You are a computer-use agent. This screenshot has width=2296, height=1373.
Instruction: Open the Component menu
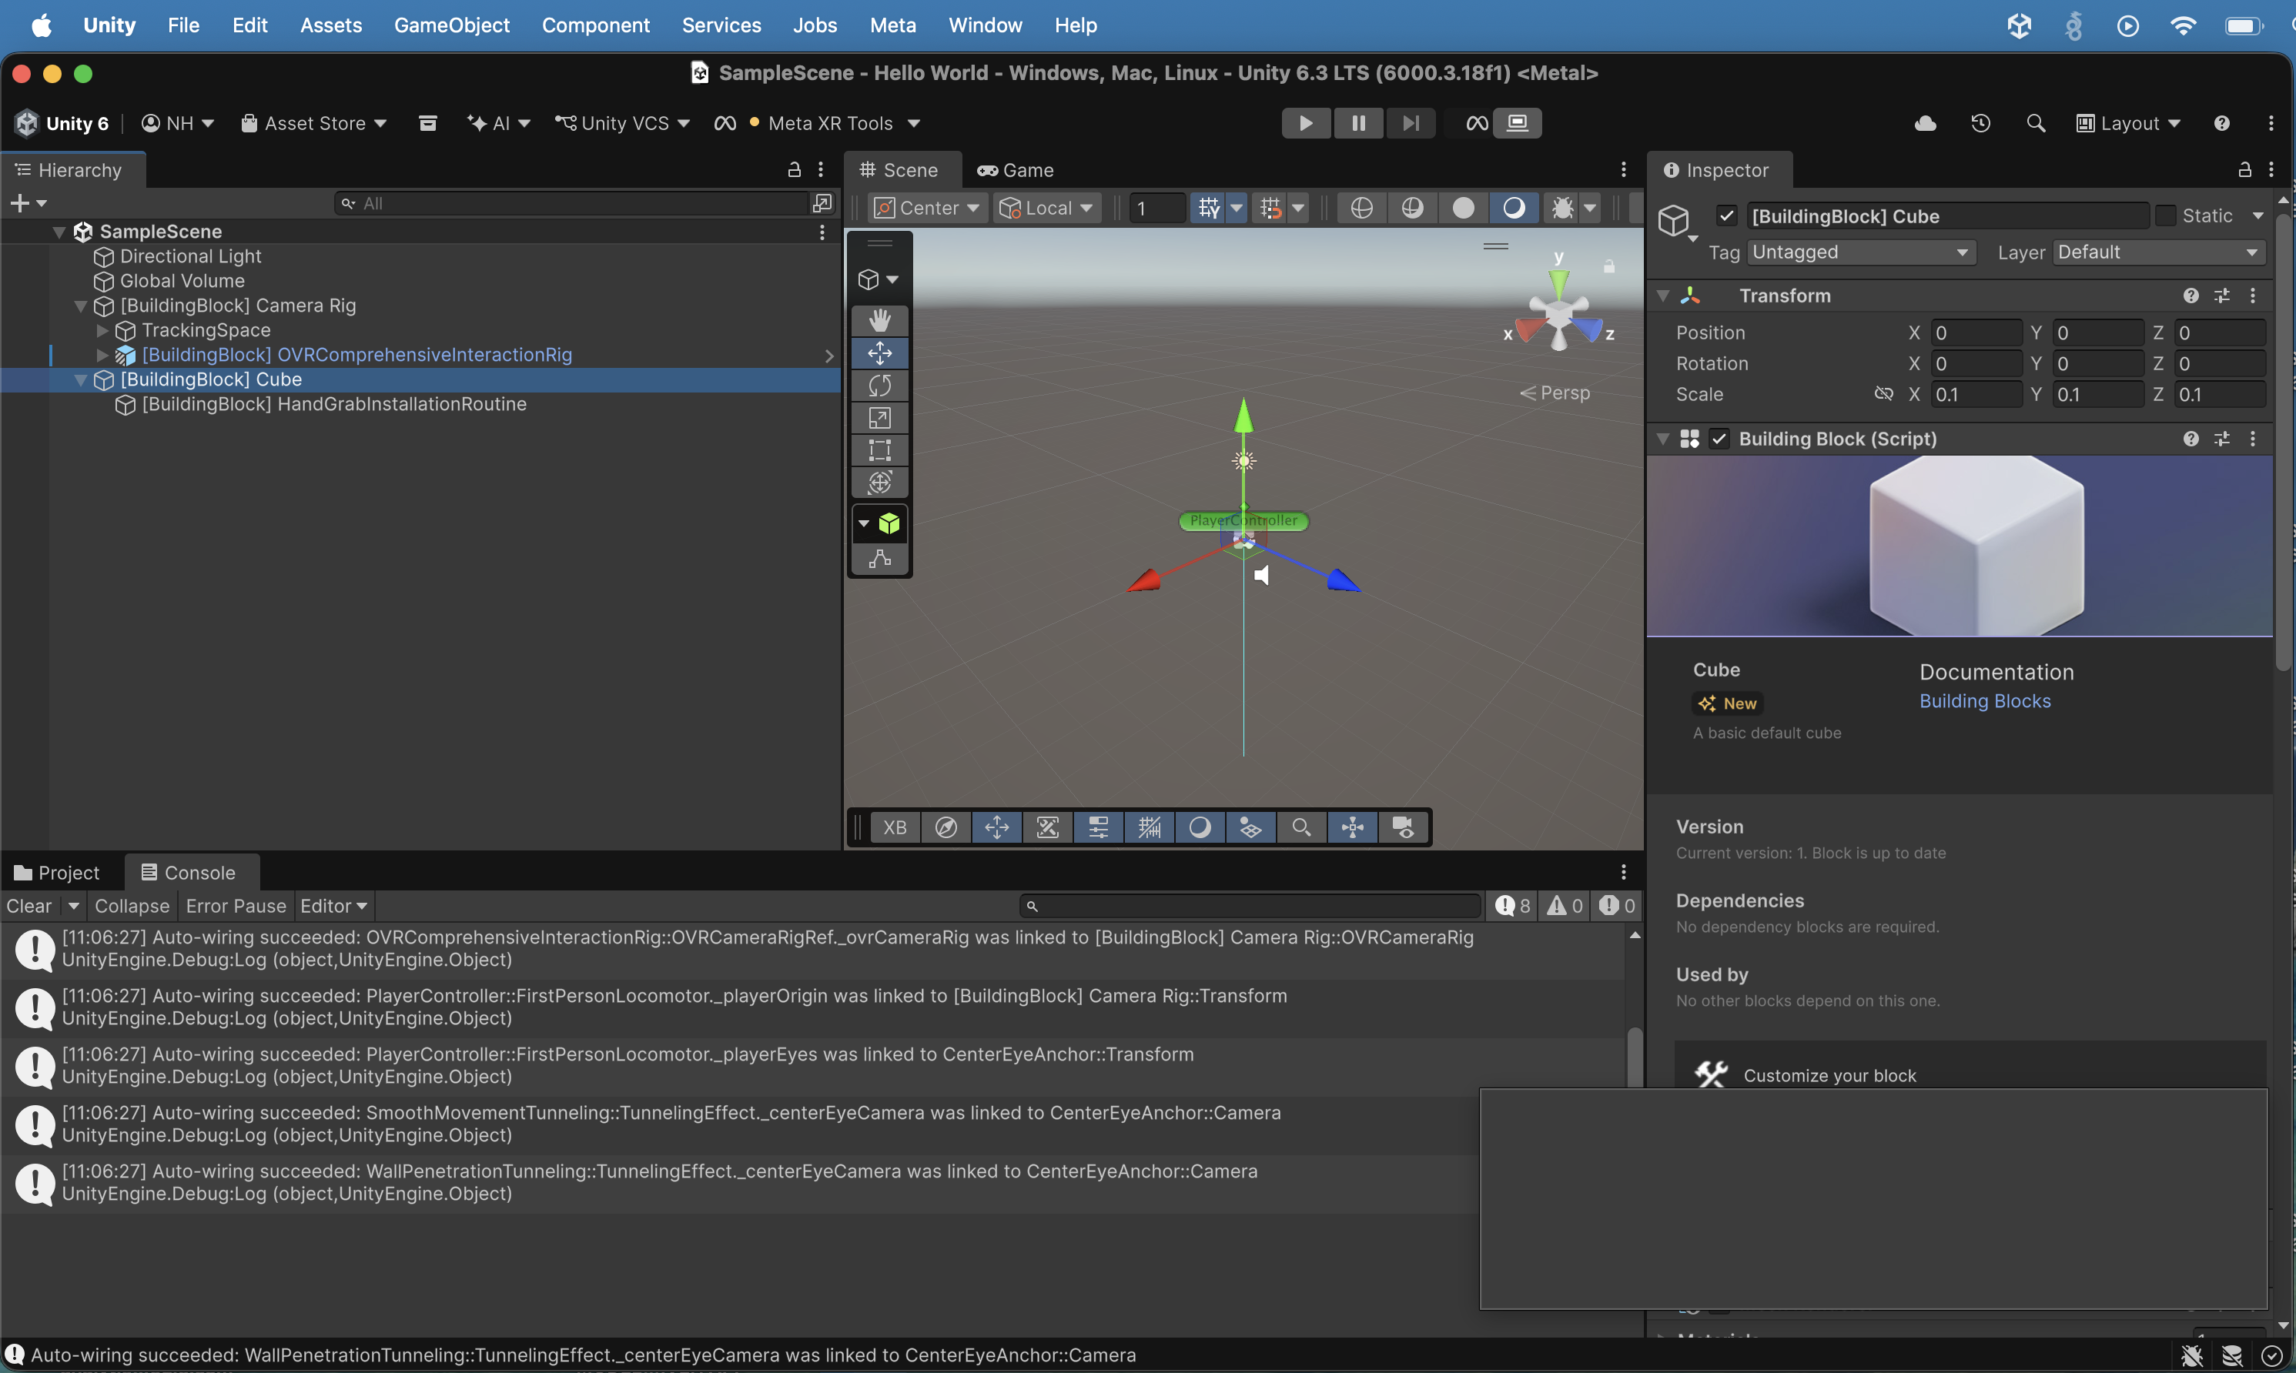coord(595,25)
